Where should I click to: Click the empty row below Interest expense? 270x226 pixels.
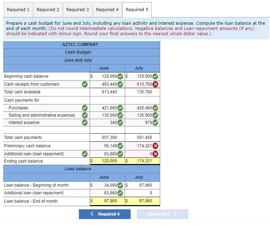81,130
